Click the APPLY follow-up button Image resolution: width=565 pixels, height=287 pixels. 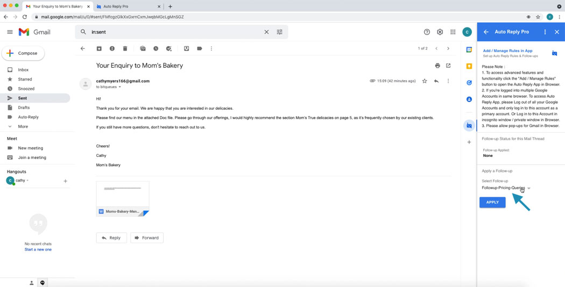492,203
